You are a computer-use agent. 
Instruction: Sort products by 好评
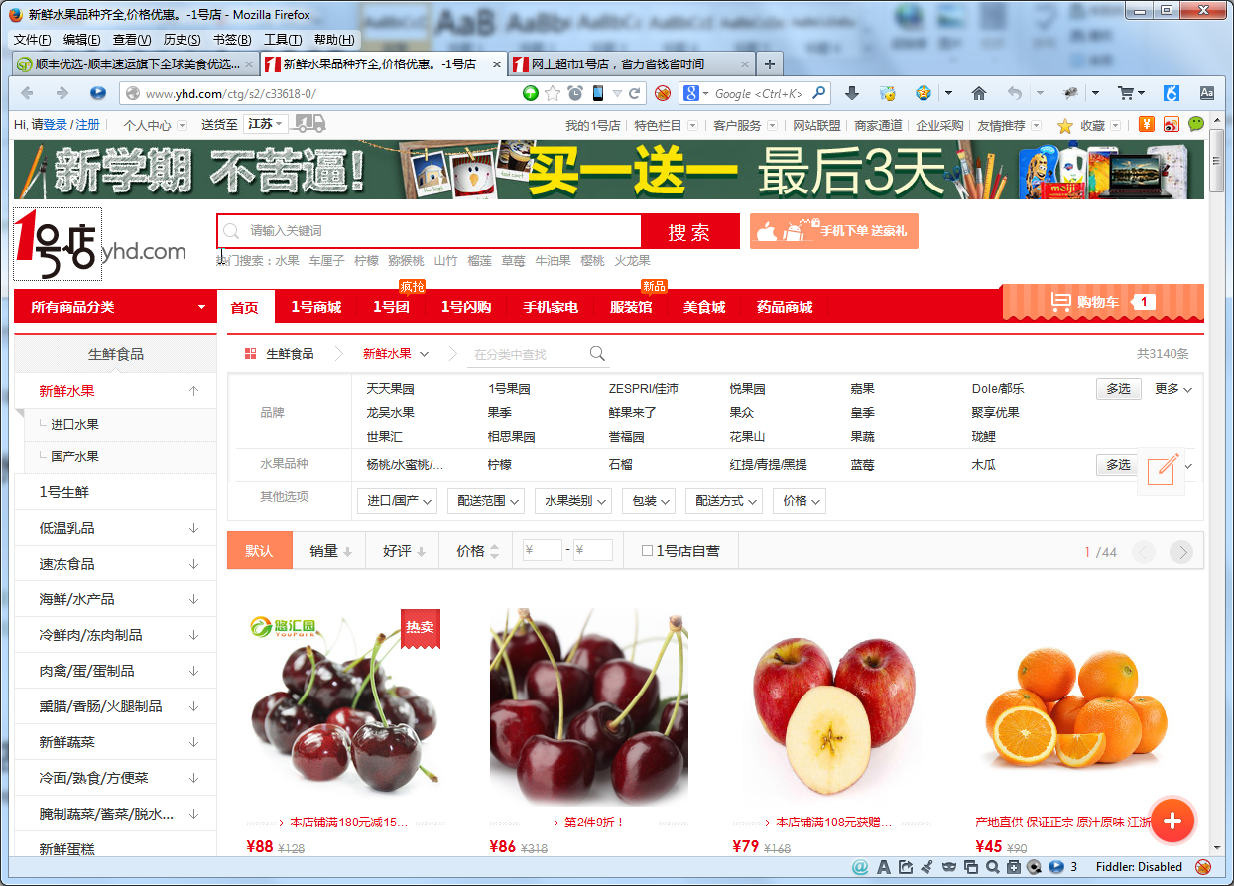tap(404, 551)
